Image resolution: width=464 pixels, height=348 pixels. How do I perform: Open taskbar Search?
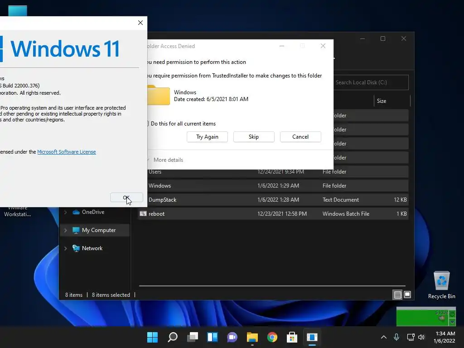(173, 337)
